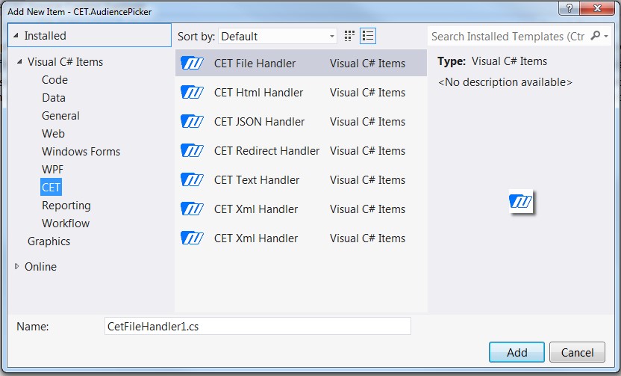Select the CET File Handler template icon

click(x=192, y=63)
